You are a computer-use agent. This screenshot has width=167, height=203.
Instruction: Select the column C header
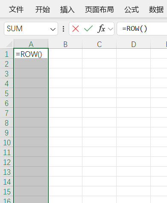tap(100, 44)
